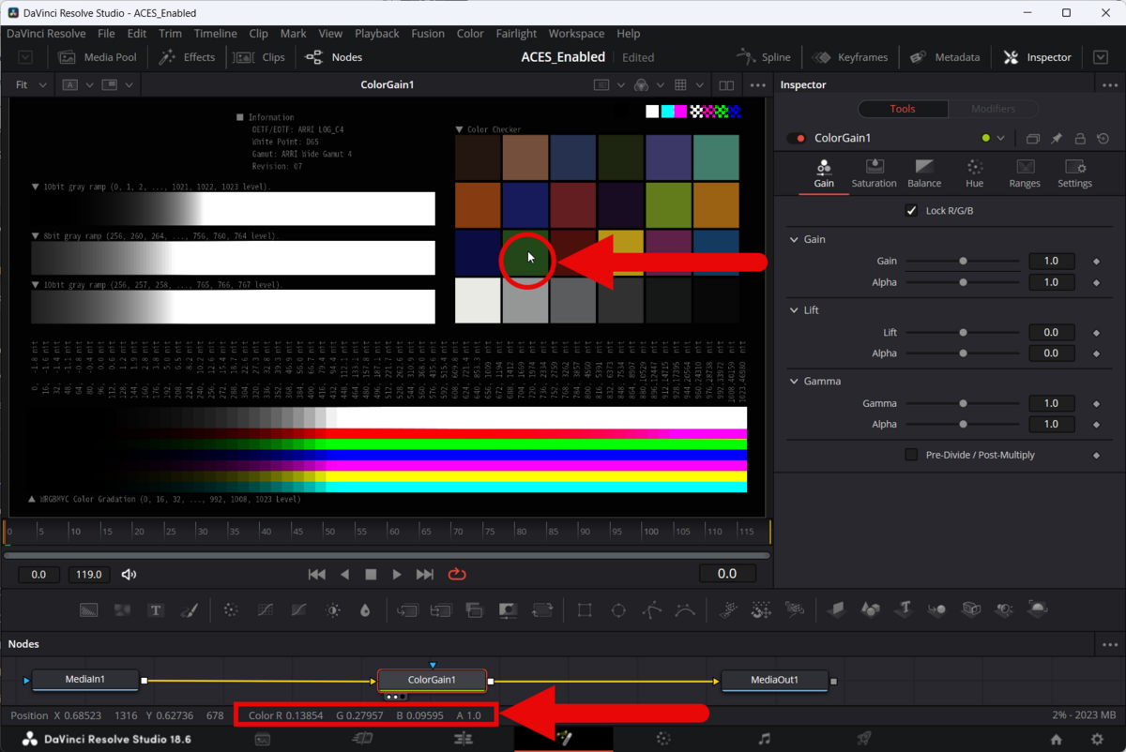Show the Media Pool panel

98,57
